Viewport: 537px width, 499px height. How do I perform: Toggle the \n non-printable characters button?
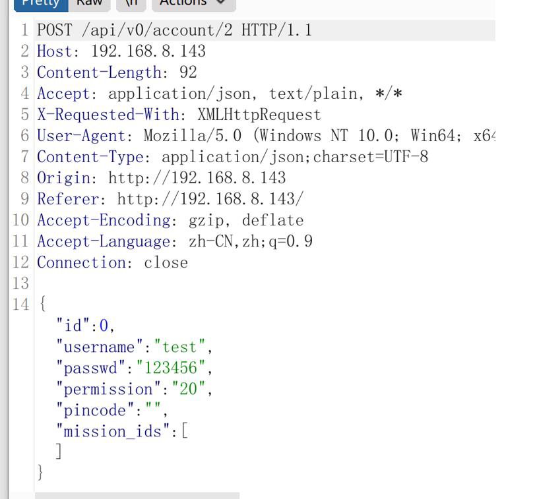click(x=131, y=4)
